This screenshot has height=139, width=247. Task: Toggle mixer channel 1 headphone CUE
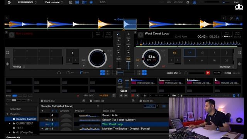(x=118, y=59)
